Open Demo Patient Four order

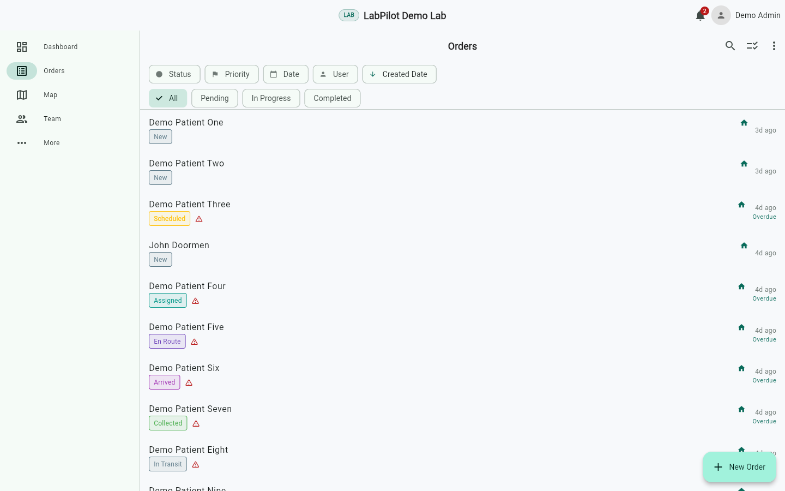462,294
